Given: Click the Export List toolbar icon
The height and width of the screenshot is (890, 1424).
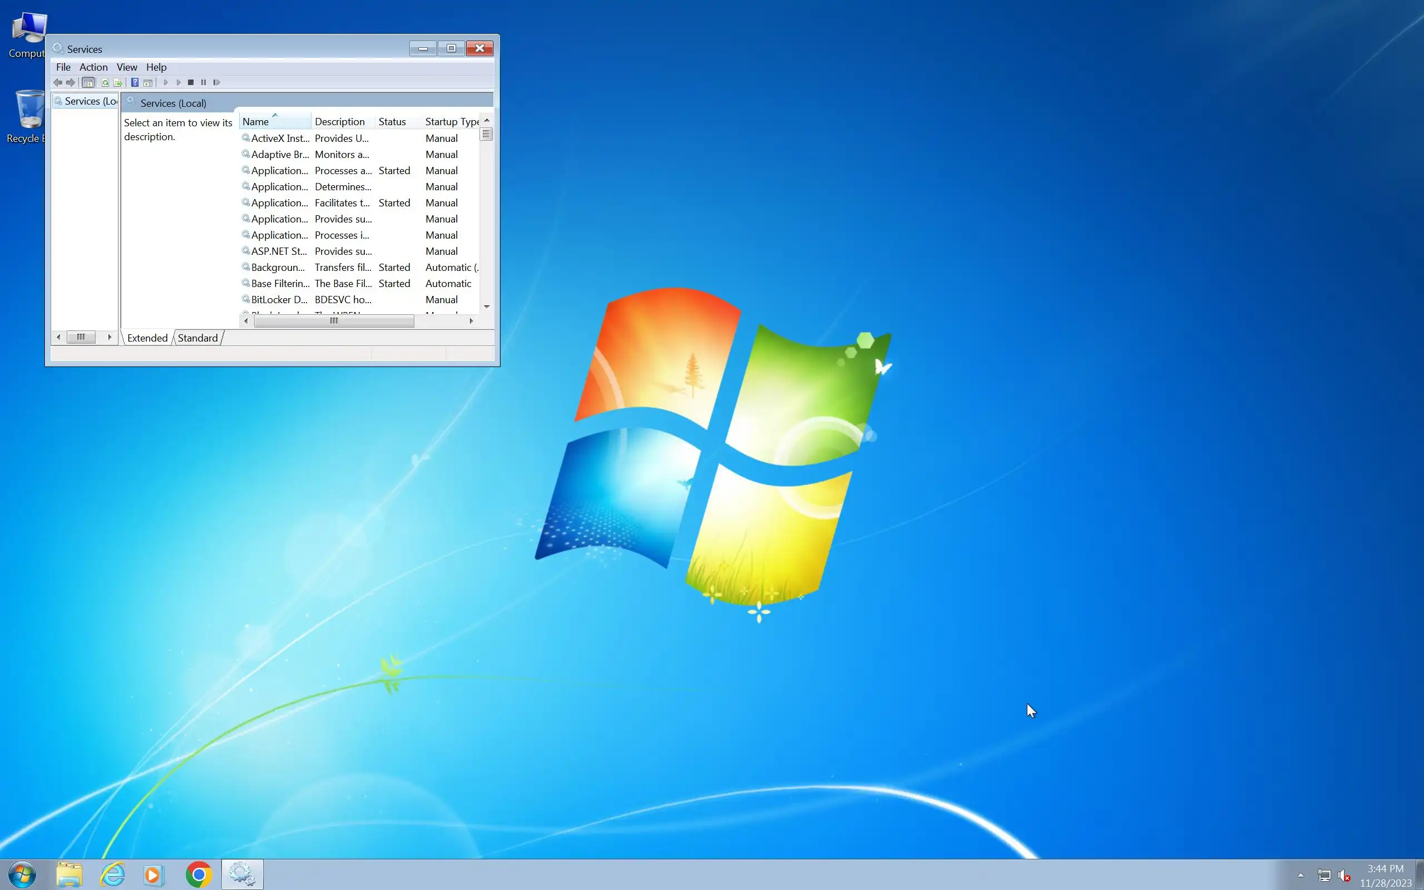Looking at the screenshot, I should pos(118,82).
